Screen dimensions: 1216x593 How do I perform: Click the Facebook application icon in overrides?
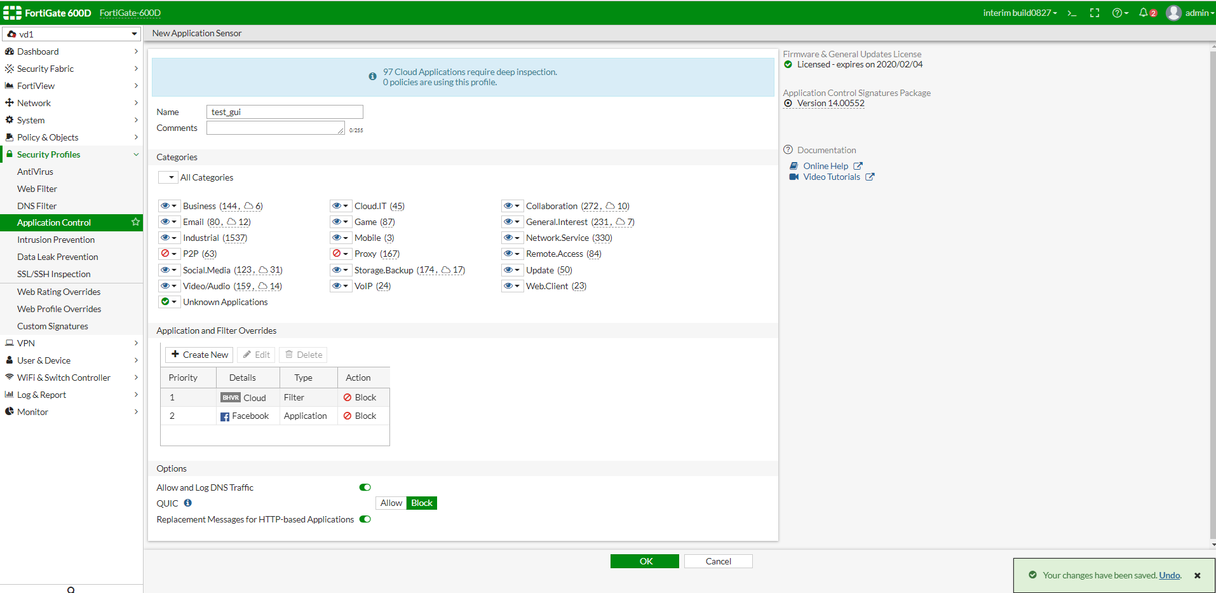point(225,416)
